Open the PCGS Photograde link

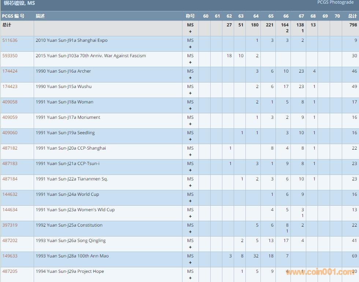(x=335, y=3)
